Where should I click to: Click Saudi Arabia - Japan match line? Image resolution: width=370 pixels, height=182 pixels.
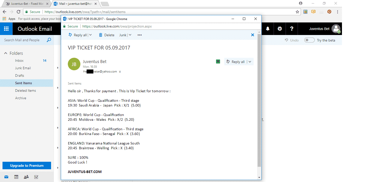pos(104,105)
